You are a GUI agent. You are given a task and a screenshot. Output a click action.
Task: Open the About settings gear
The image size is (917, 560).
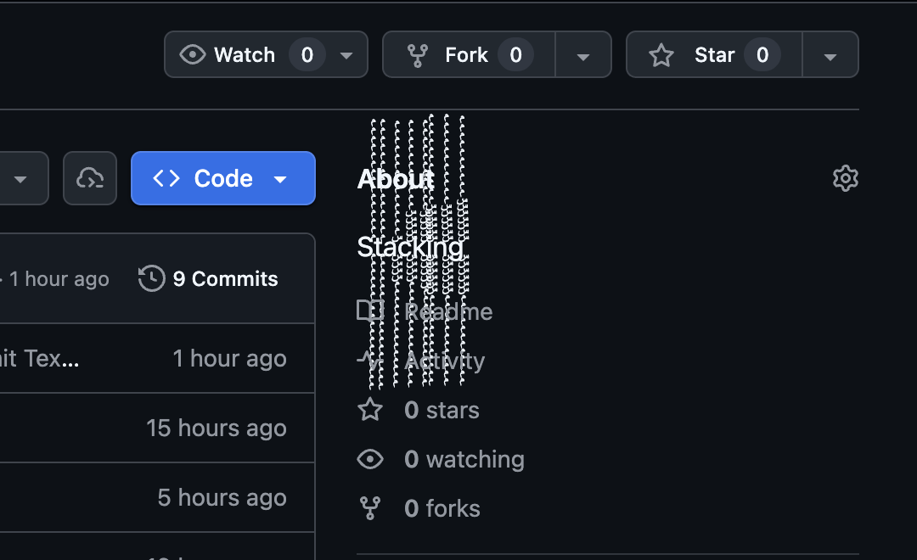pyautogui.click(x=845, y=178)
